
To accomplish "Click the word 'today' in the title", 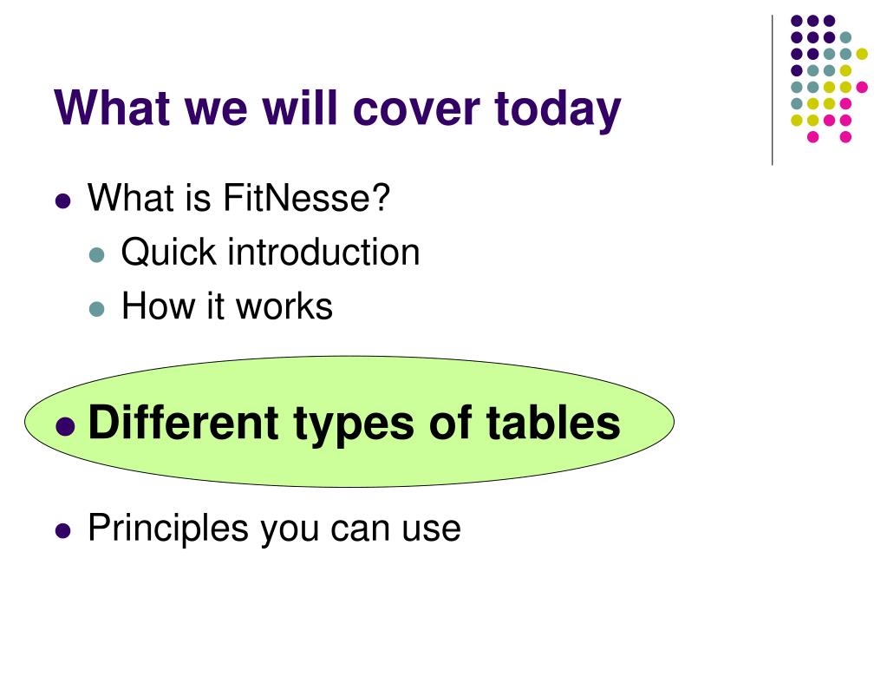I will [x=558, y=108].
